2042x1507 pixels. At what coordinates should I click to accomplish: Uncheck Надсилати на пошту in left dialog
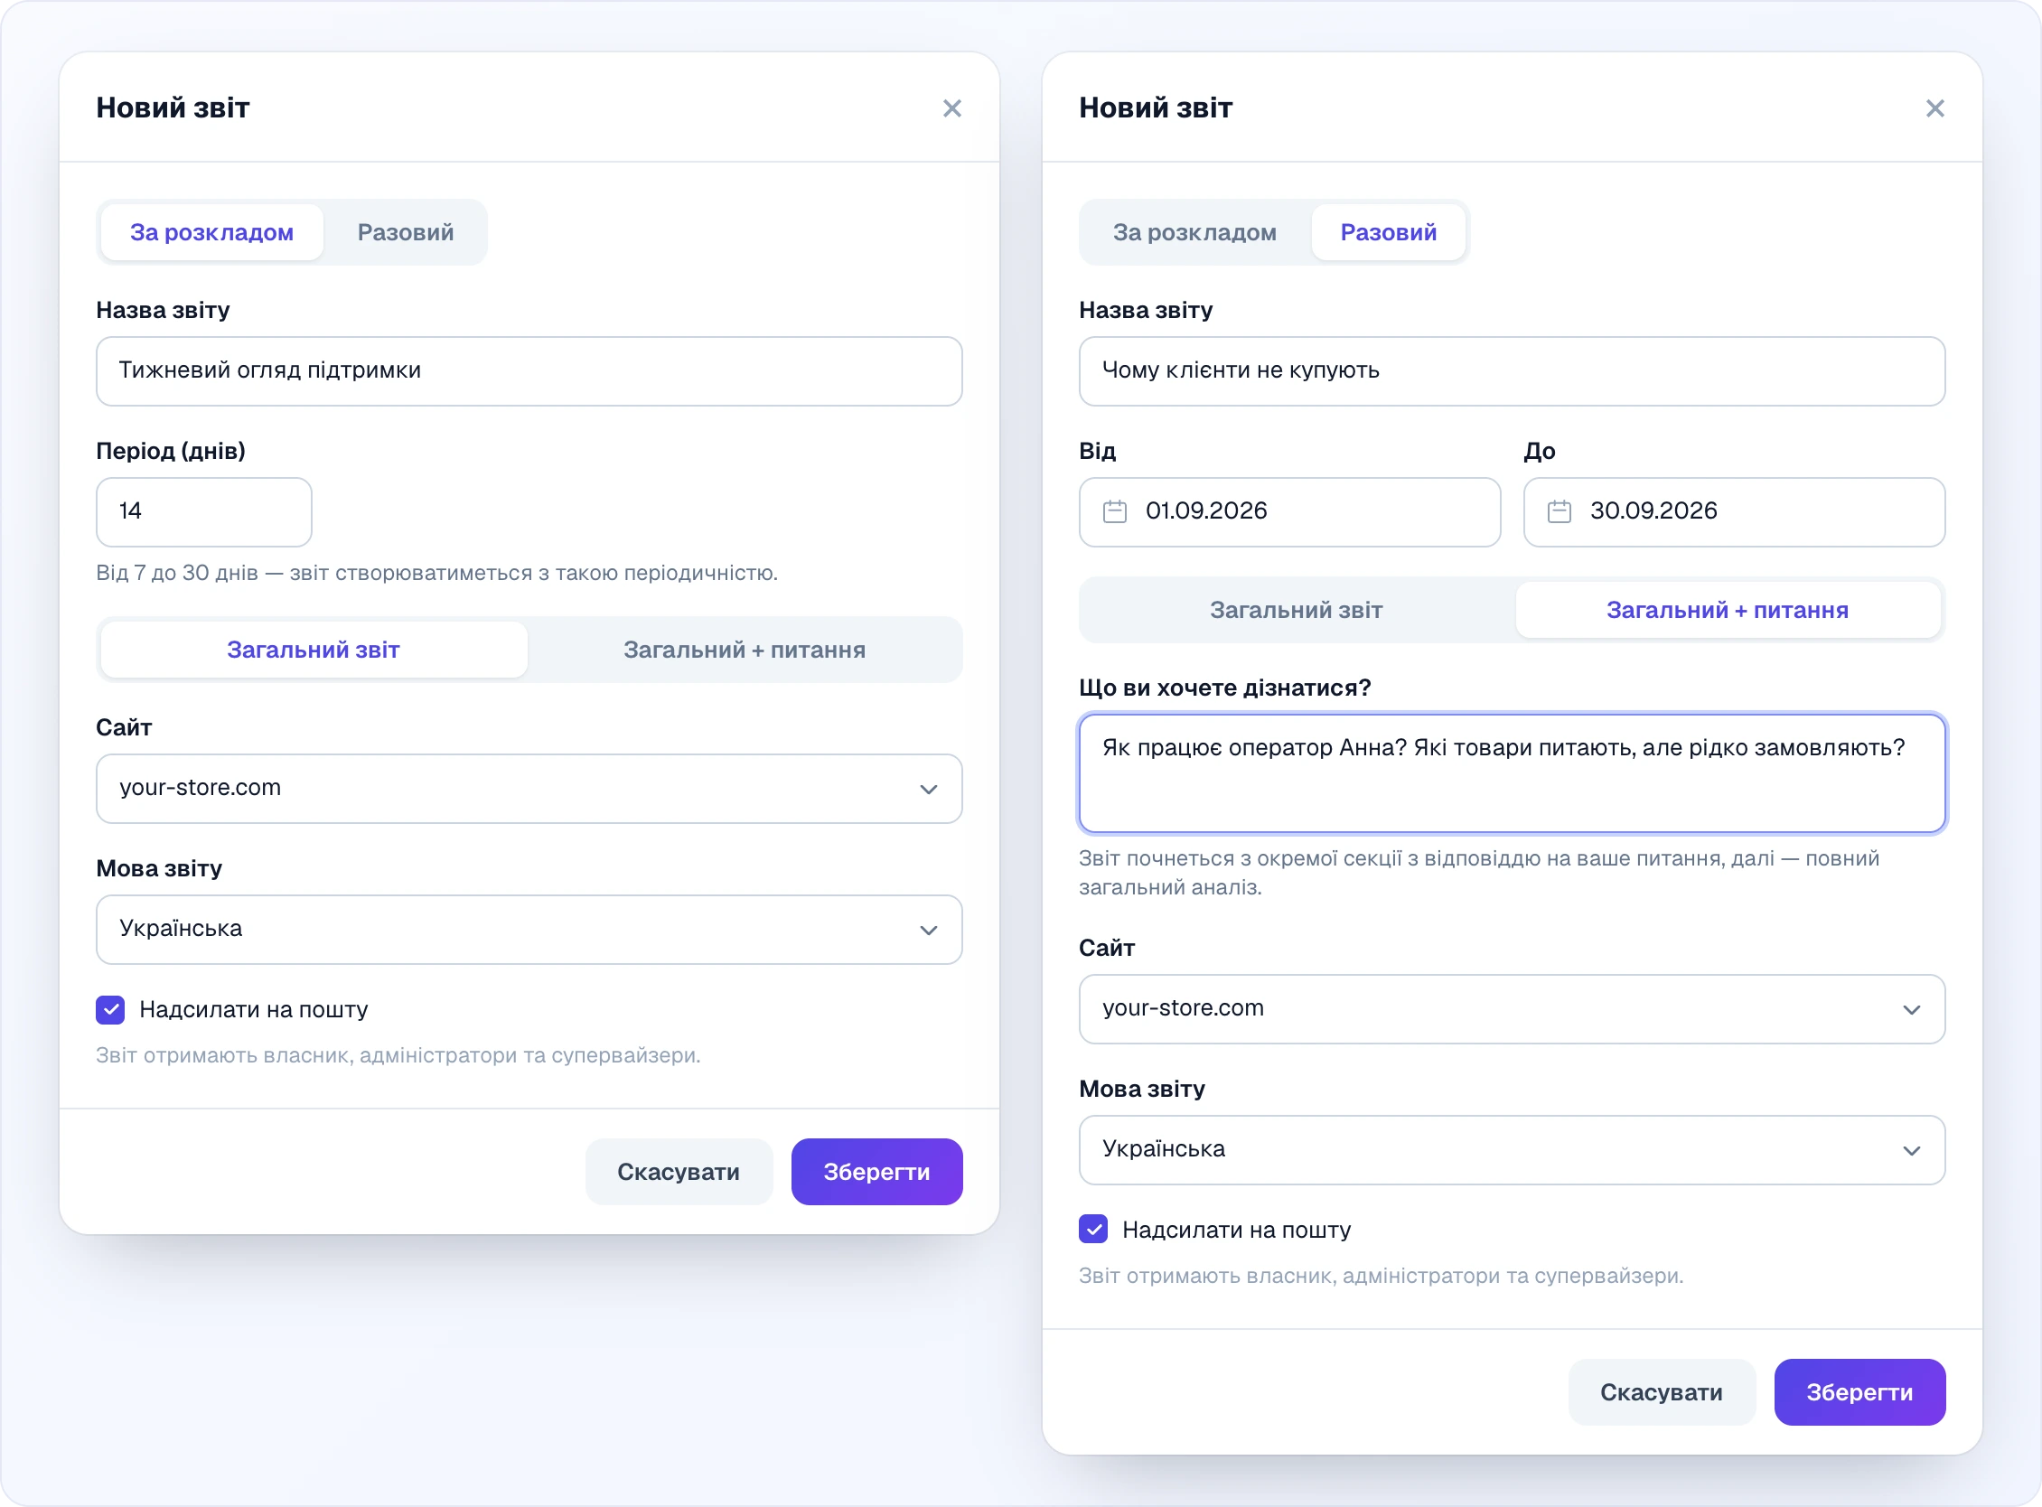coord(110,1009)
